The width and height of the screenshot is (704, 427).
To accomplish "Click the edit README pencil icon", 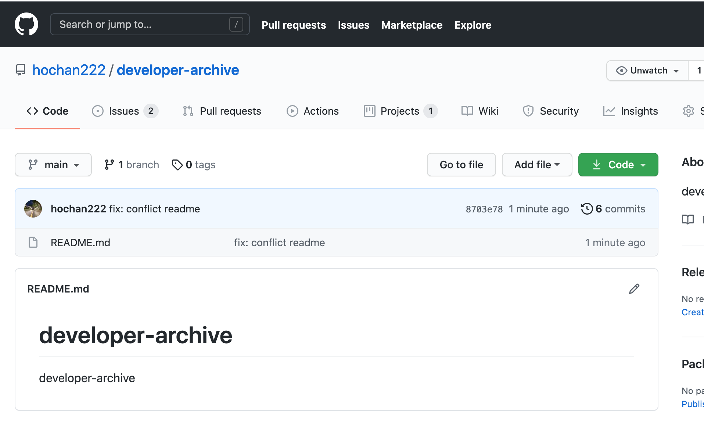I will coord(634,289).
